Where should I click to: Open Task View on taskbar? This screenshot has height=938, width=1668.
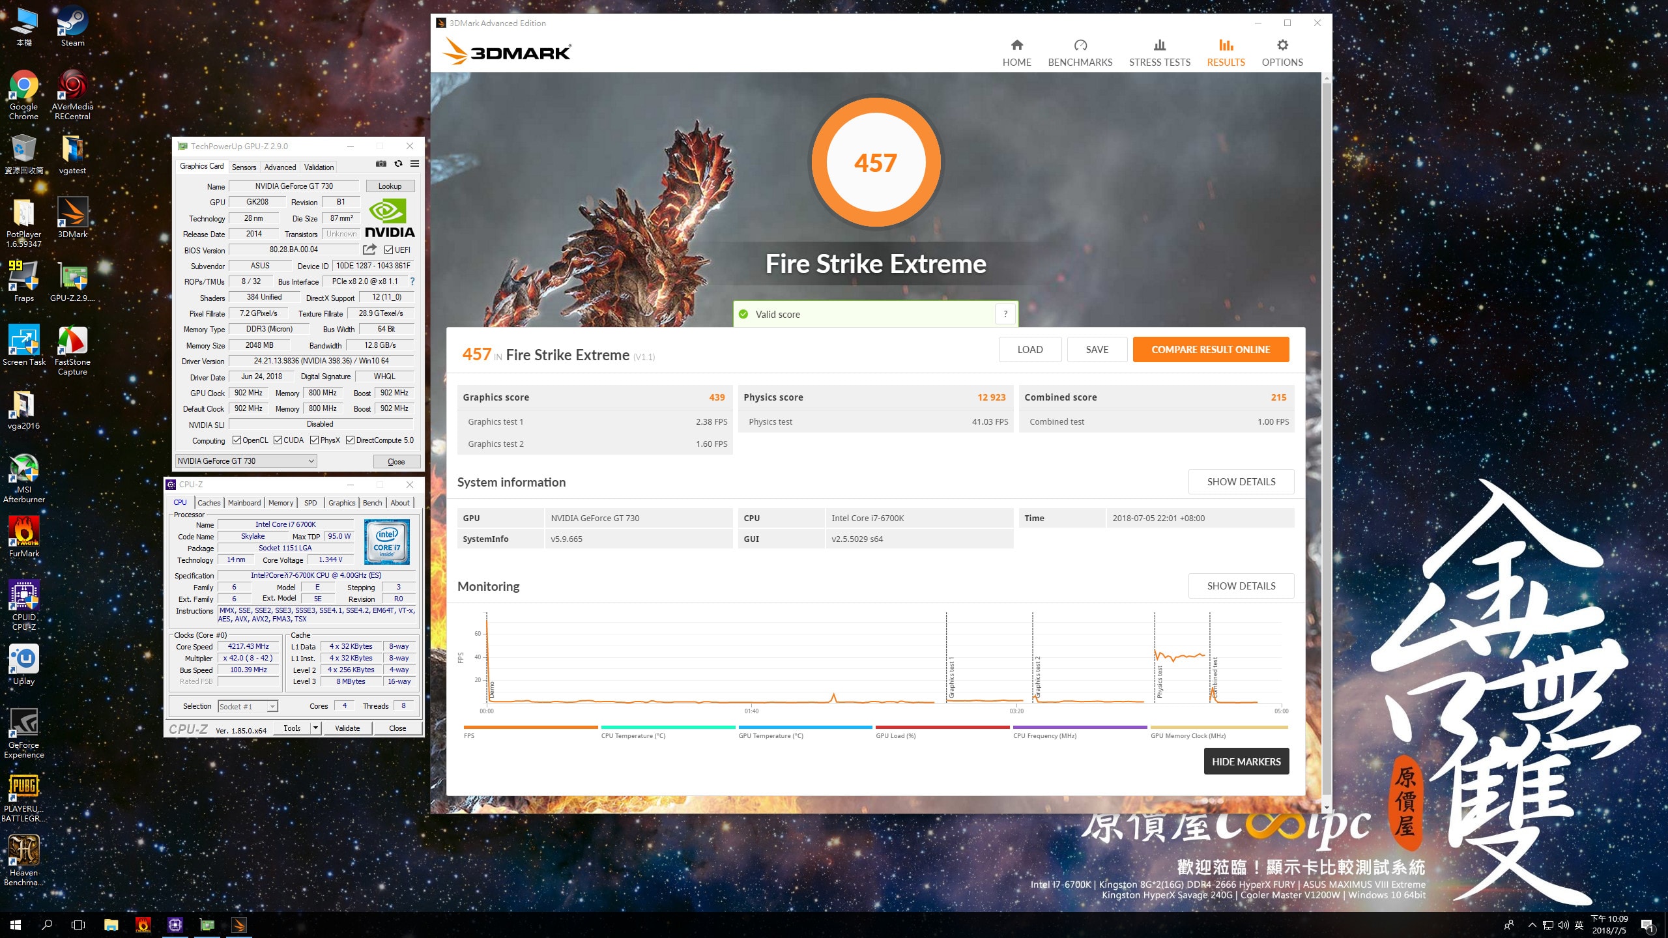78,924
